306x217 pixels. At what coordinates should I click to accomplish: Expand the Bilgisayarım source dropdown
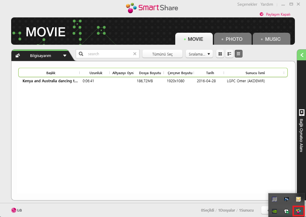[x=65, y=56]
